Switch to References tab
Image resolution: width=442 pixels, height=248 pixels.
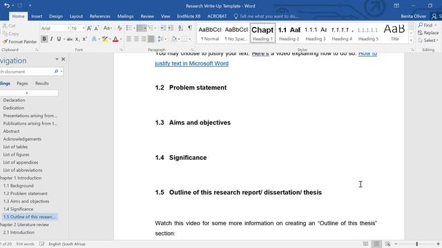99,17
